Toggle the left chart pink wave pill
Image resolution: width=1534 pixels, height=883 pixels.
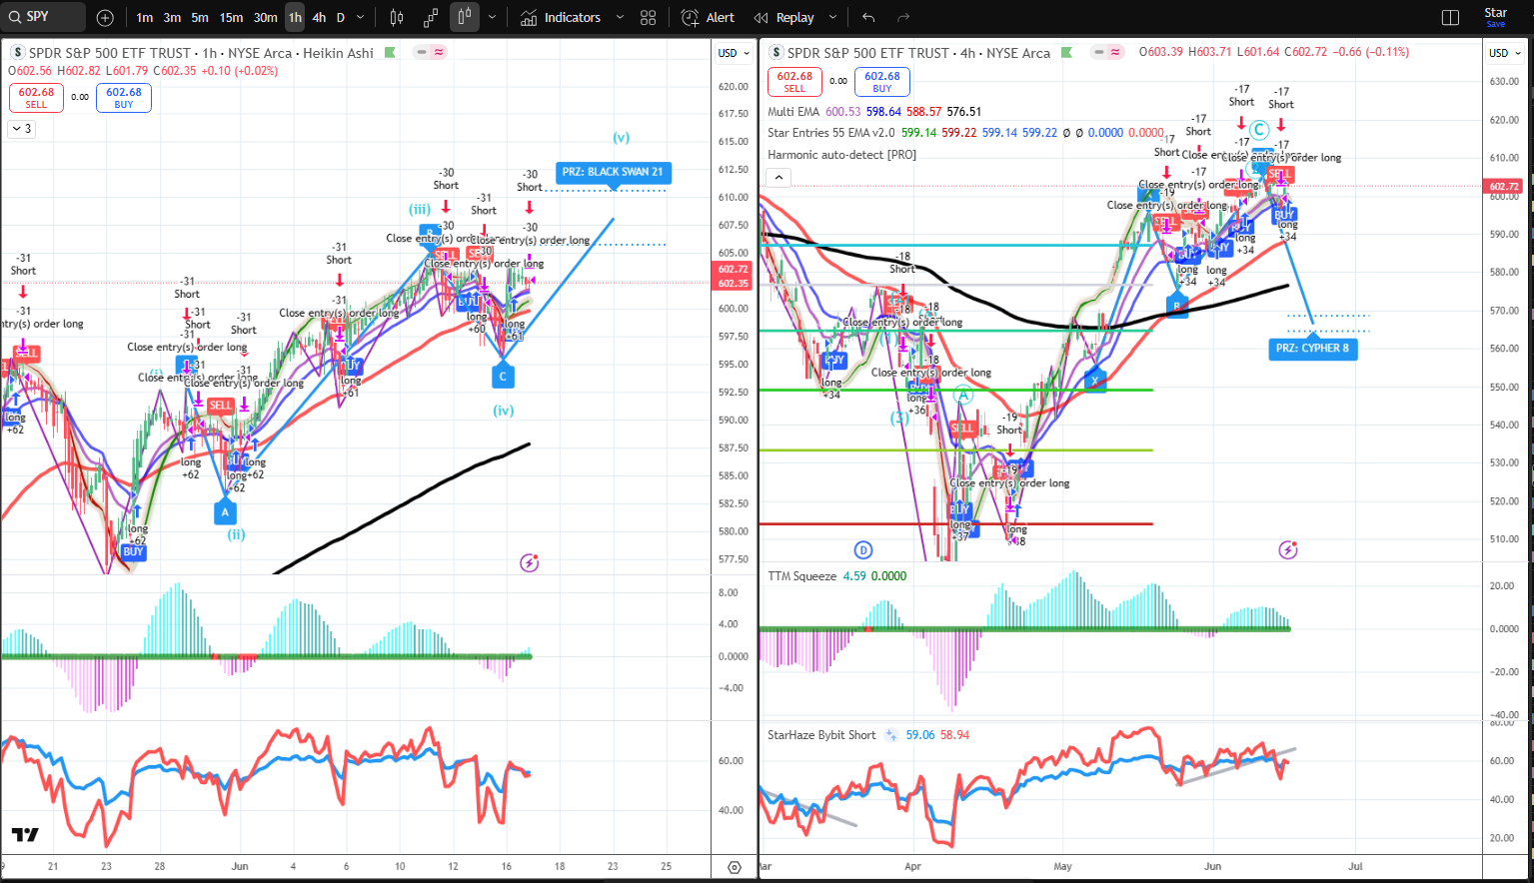(x=440, y=52)
